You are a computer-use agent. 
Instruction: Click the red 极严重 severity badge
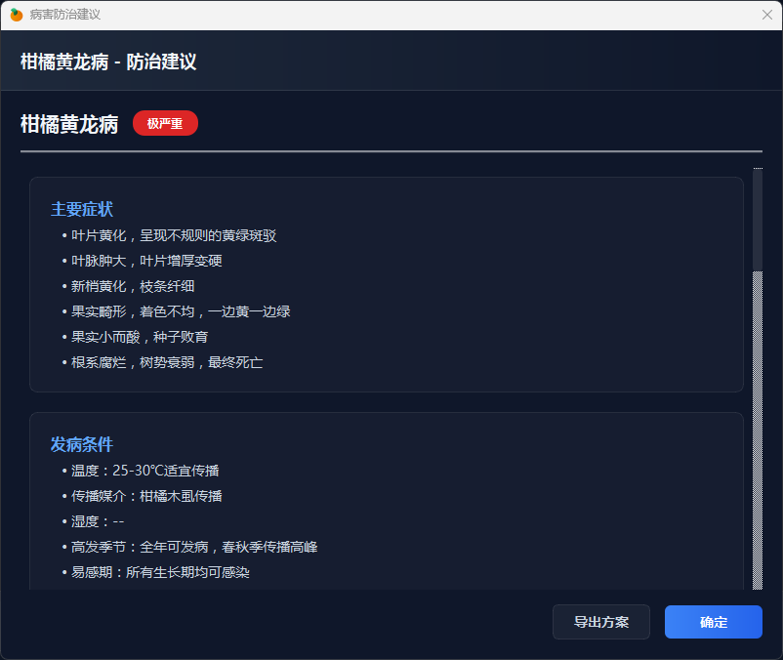165,123
